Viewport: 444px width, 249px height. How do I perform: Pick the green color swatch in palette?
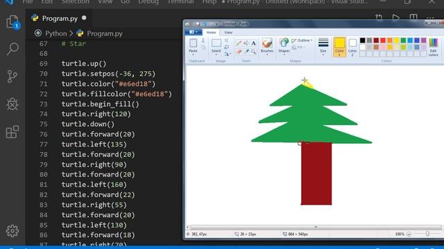[x=403, y=40]
